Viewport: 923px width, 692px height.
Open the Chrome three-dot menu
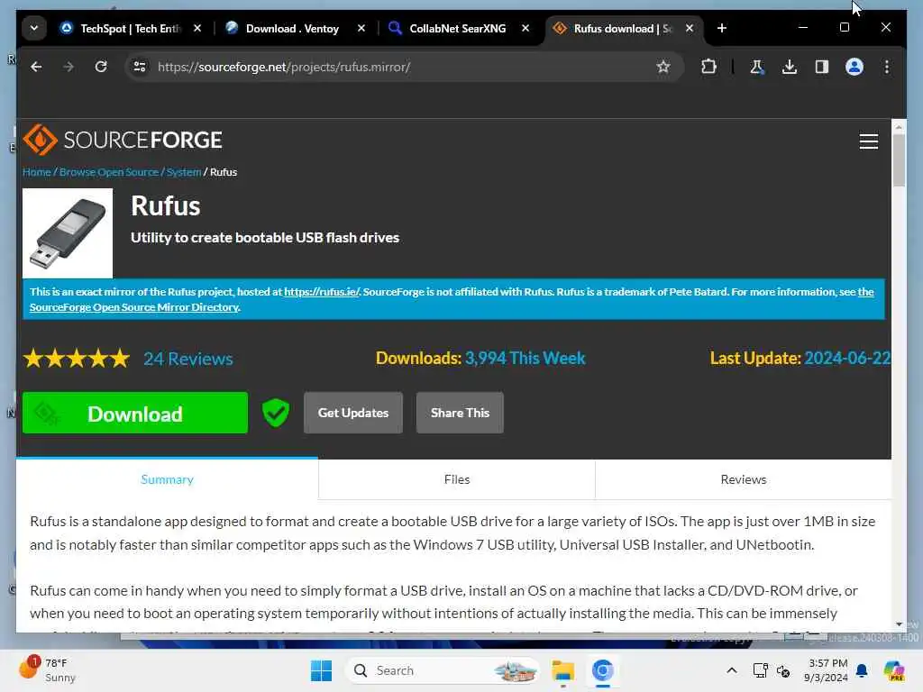887,67
